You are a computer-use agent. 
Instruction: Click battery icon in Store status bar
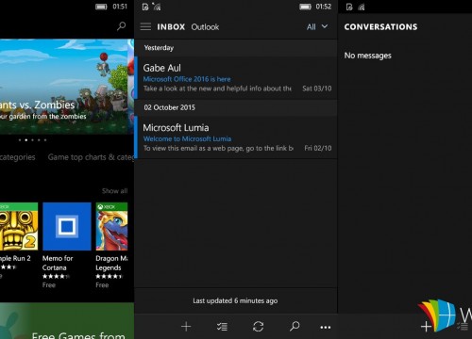tap(101, 7)
